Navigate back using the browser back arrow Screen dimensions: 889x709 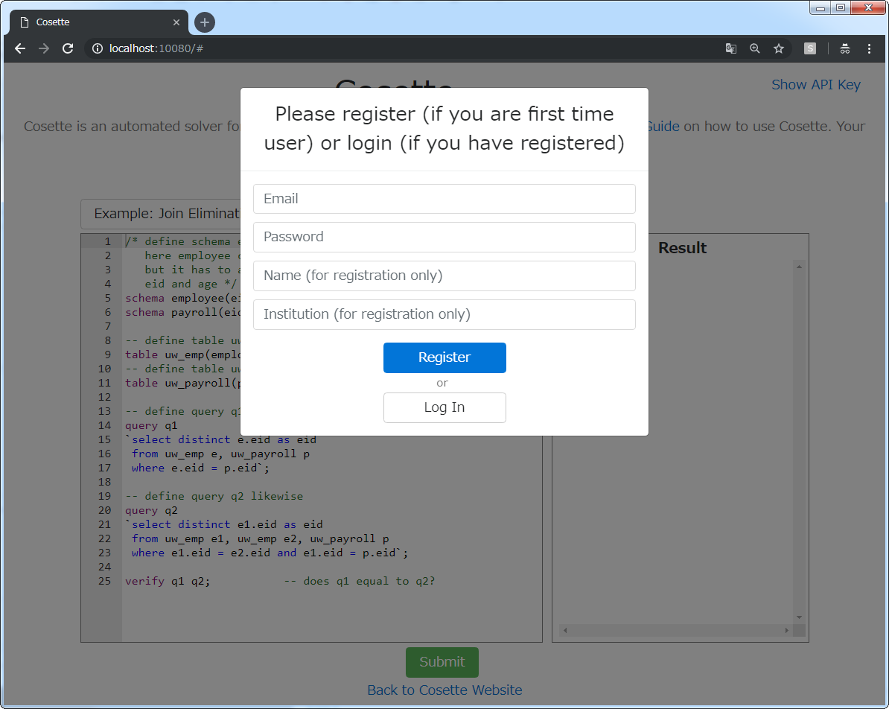(x=19, y=48)
